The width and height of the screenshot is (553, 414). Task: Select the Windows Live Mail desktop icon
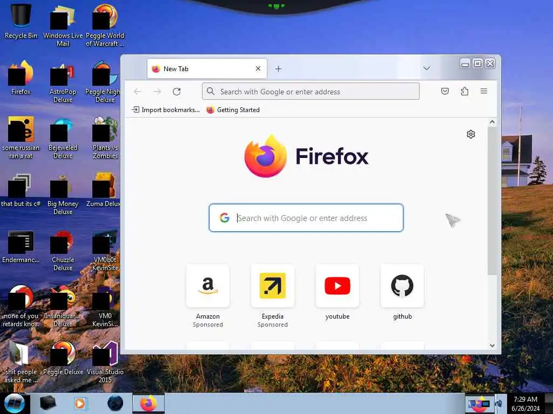pyautogui.click(x=63, y=25)
